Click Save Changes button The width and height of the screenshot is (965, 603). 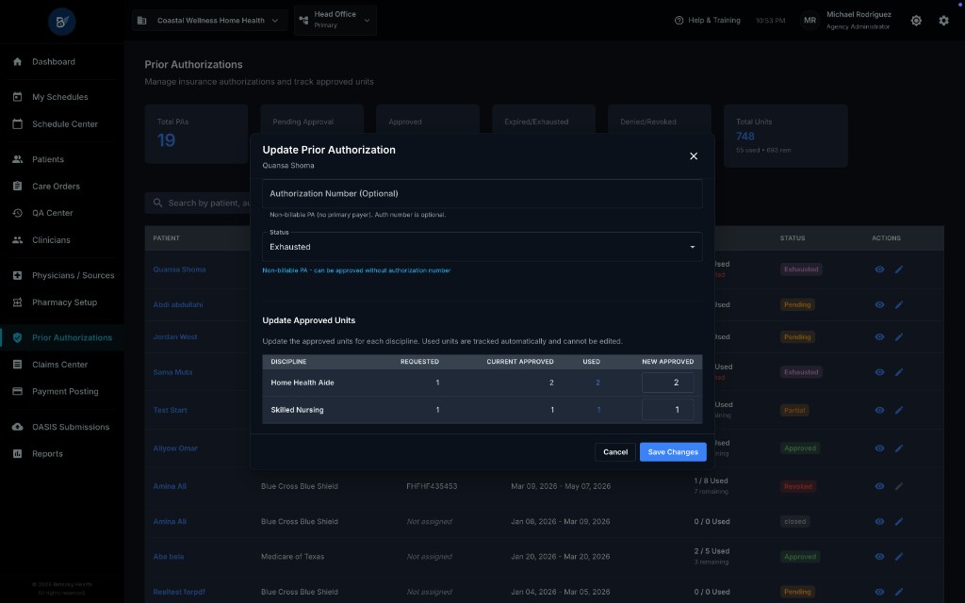point(673,451)
